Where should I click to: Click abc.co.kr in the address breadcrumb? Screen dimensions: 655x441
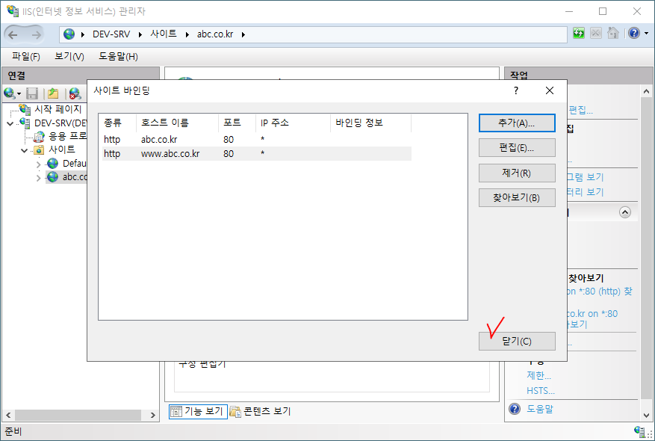215,34
